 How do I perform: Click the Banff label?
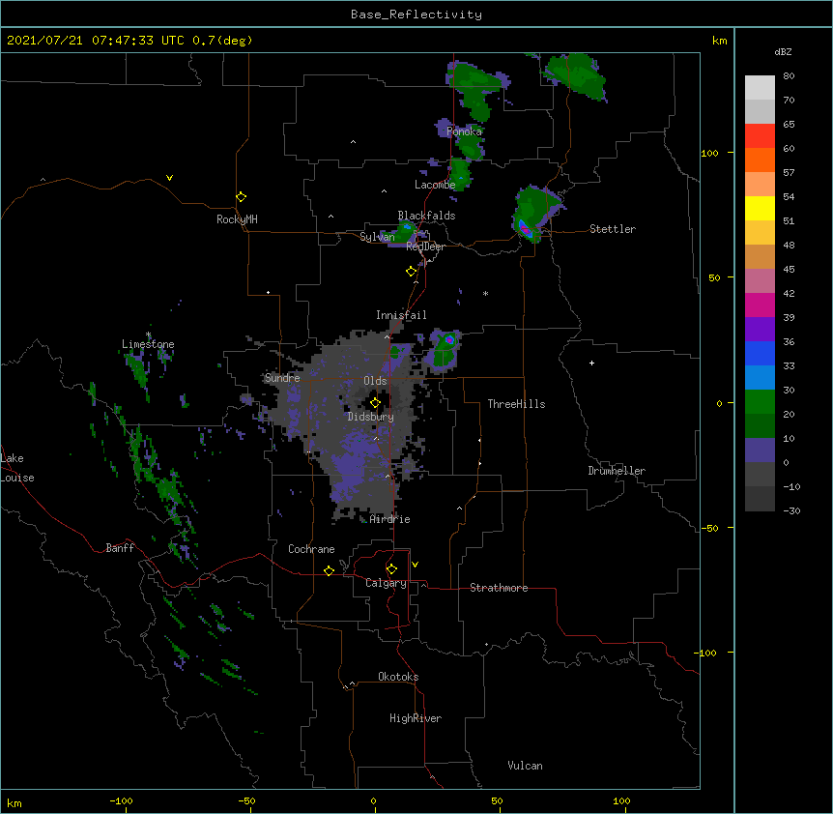pyautogui.click(x=120, y=548)
